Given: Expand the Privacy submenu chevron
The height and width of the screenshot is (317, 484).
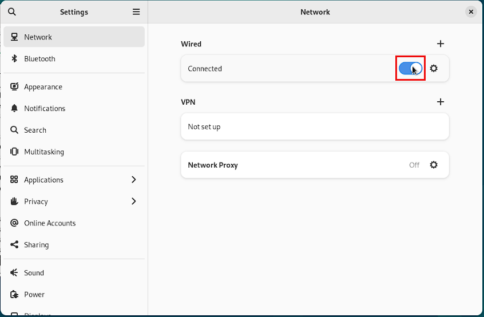Looking at the screenshot, I should point(134,201).
